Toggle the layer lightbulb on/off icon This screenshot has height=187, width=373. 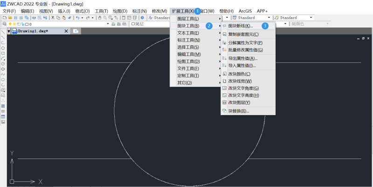pos(9,24)
